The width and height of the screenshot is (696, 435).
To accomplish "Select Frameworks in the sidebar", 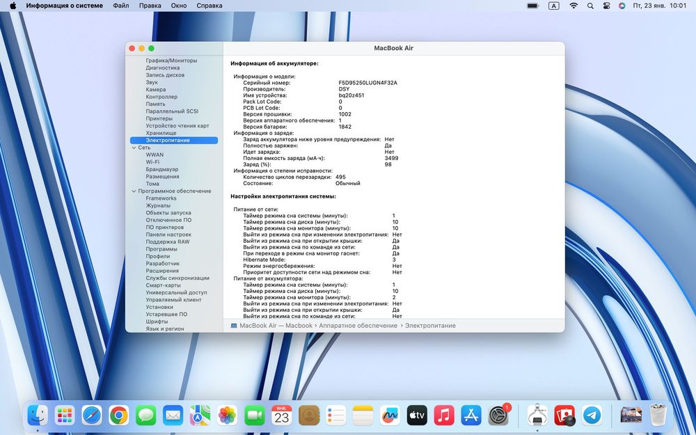I will coord(161,198).
